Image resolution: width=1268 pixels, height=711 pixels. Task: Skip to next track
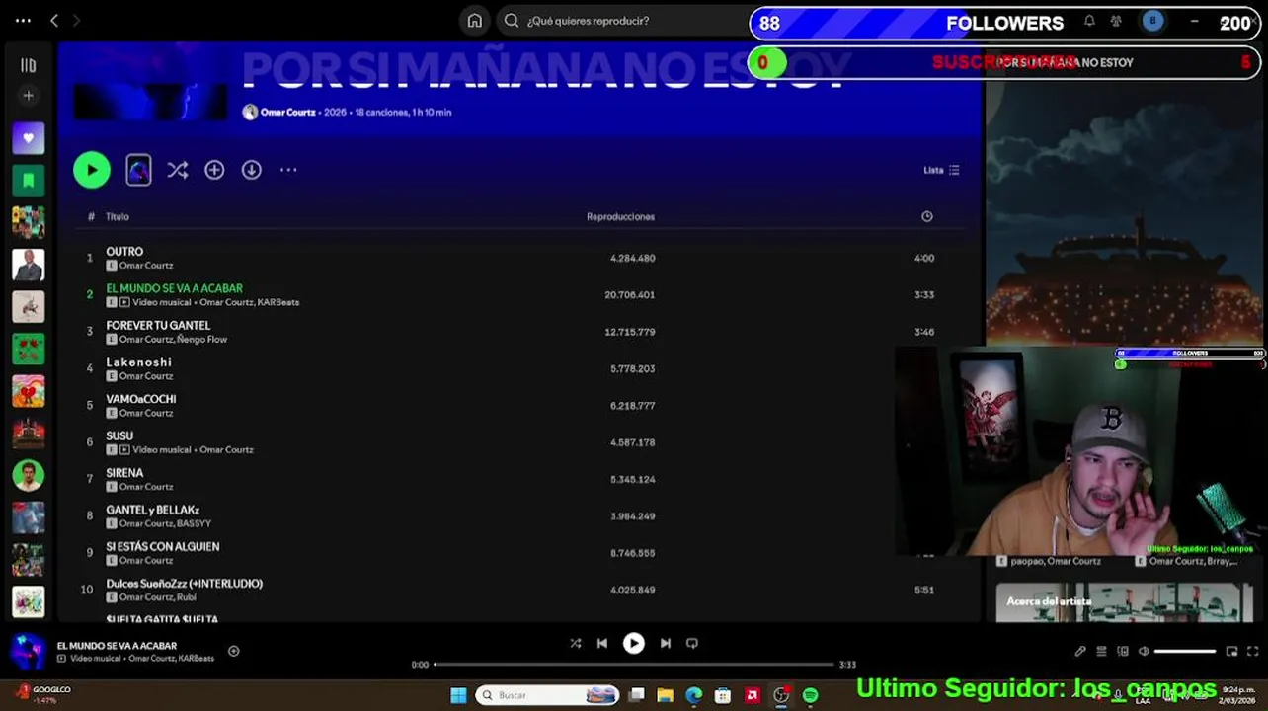(666, 643)
